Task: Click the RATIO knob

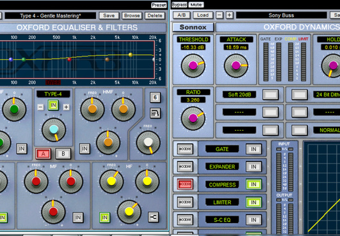Action: [x=193, y=118]
